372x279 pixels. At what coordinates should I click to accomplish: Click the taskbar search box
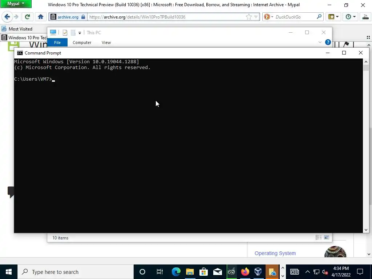tap(76, 272)
